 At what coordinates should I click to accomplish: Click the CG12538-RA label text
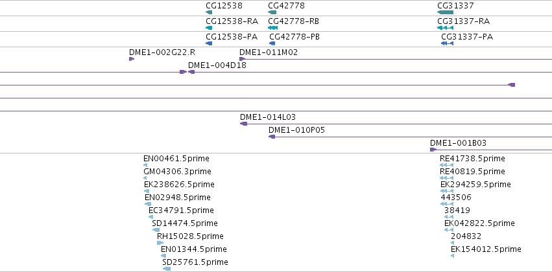pos(232,21)
